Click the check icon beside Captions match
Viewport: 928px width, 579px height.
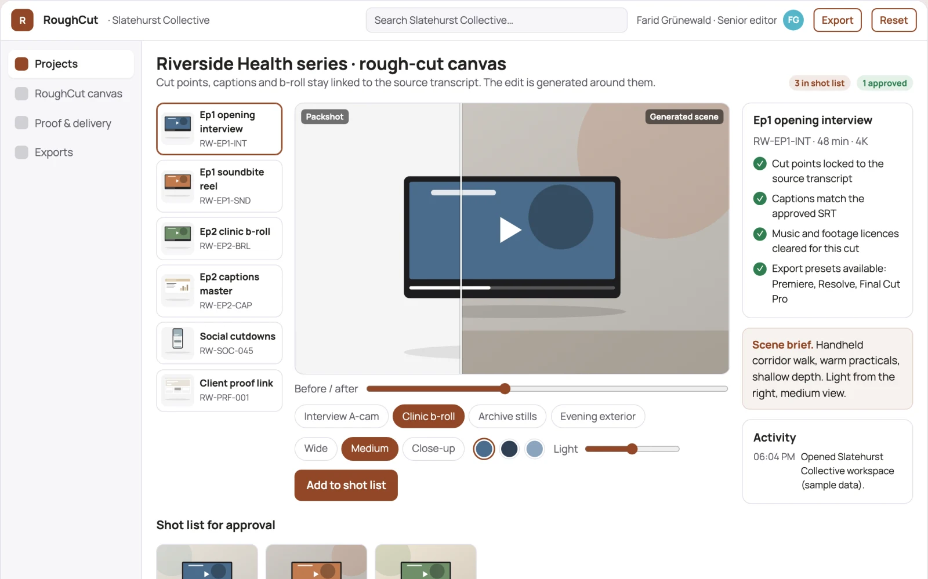760,198
